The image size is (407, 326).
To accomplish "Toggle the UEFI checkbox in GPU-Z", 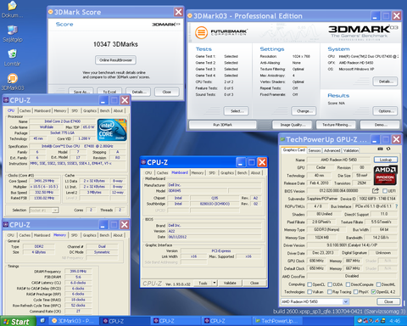I will 385,191.
